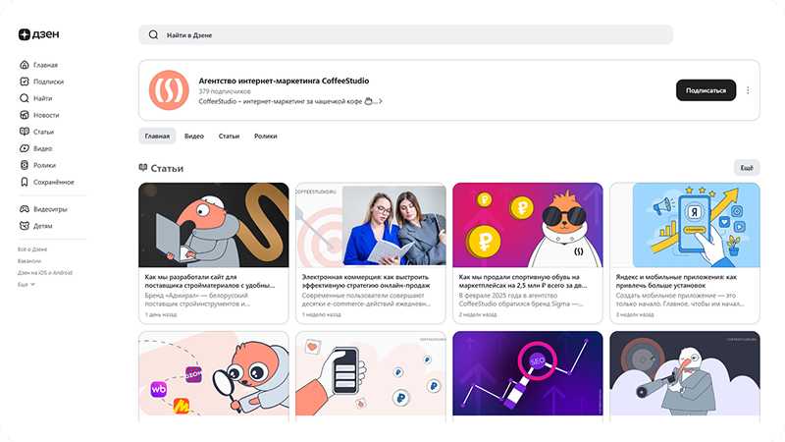Click the CoffeeStudio channel avatar
This screenshot has height=442, width=785.
click(169, 90)
